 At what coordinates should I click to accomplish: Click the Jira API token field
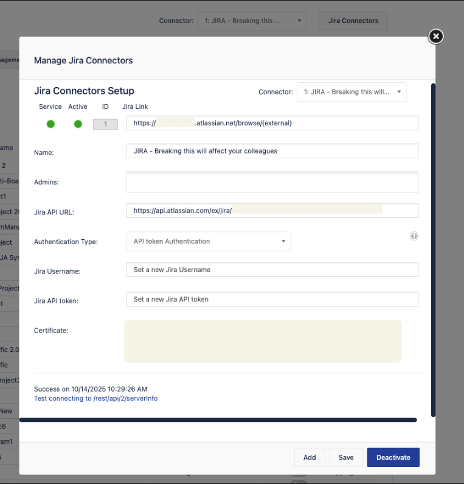(x=272, y=299)
